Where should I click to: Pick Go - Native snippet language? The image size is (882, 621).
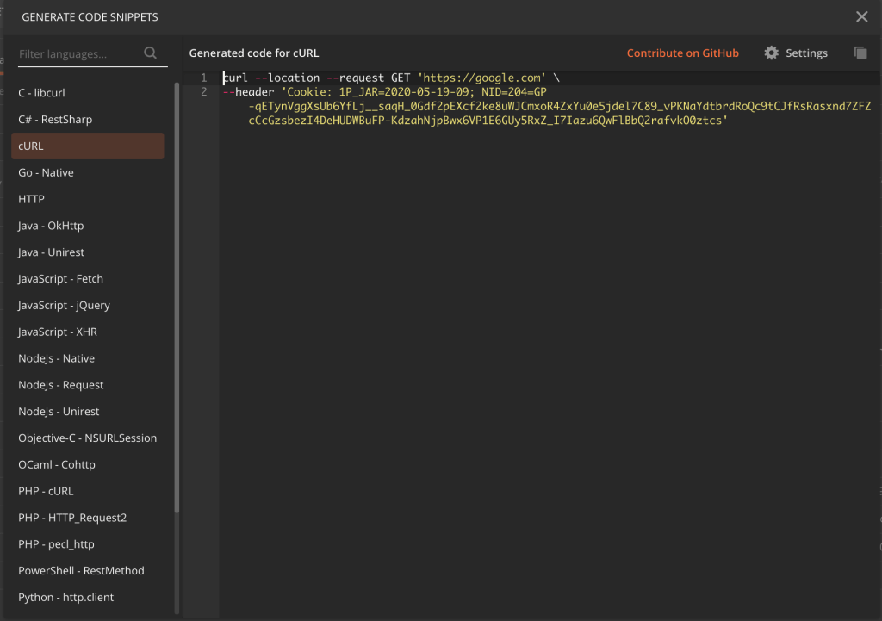coord(47,173)
